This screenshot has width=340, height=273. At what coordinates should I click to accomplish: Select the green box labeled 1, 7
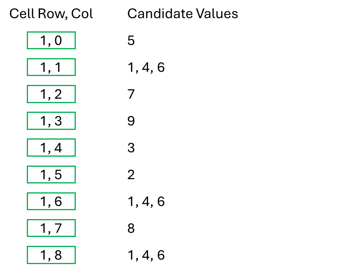[x=51, y=228]
